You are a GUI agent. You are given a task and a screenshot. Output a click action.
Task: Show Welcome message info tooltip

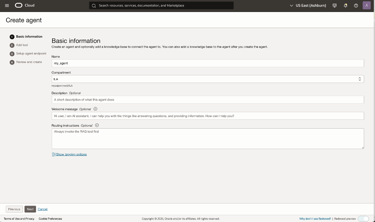coord(95,109)
